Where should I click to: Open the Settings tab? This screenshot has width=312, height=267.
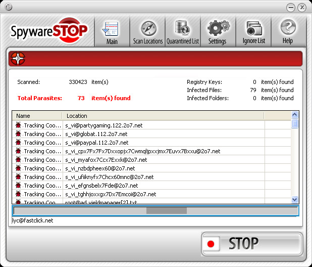click(x=218, y=32)
